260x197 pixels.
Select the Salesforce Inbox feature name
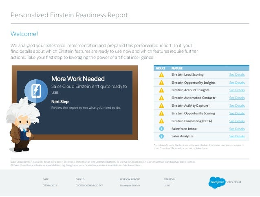click(x=184, y=129)
